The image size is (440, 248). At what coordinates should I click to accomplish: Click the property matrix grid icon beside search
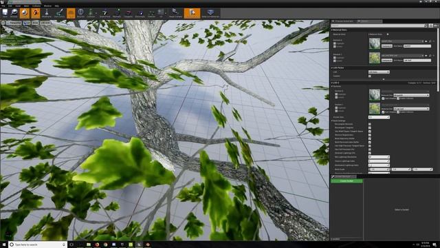[x=431, y=25]
